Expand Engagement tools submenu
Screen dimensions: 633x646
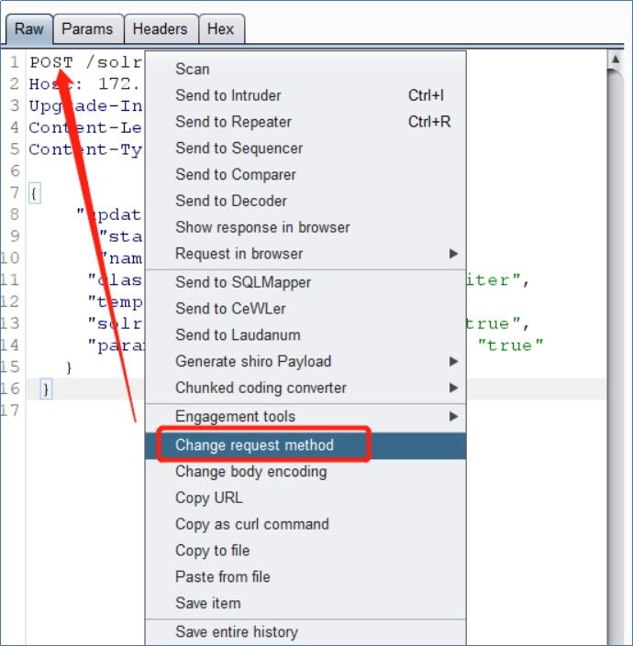[305, 417]
